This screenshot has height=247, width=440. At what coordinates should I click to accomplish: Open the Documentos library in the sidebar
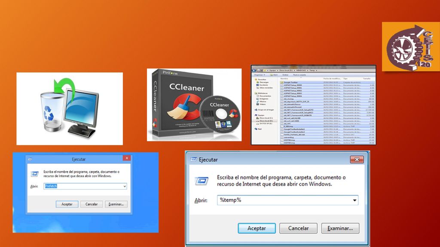[x=263, y=96]
